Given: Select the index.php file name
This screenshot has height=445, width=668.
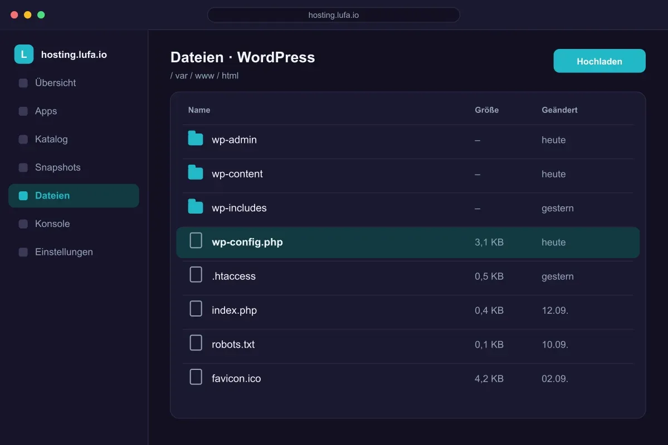Looking at the screenshot, I should [x=235, y=310].
